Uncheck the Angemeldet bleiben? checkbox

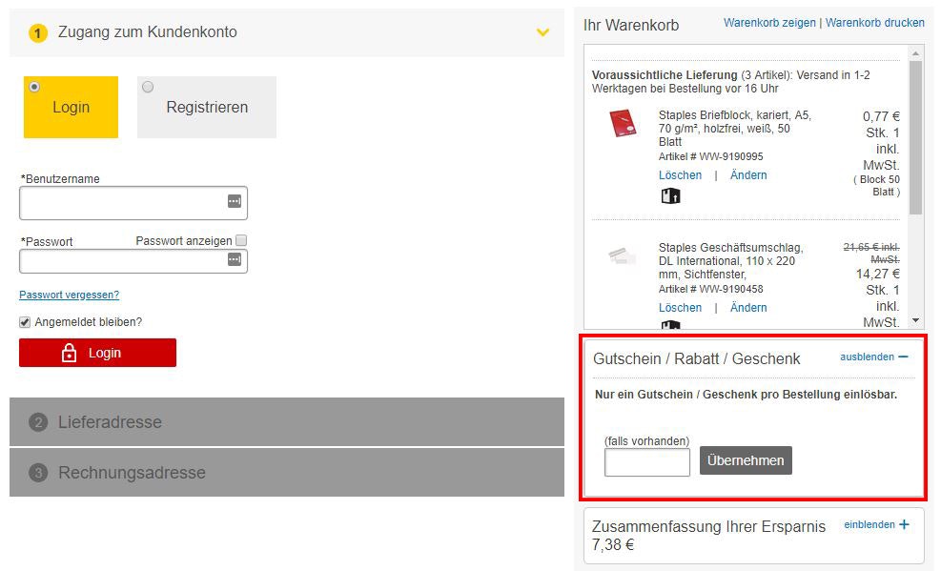pyautogui.click(x=25, y=322)
